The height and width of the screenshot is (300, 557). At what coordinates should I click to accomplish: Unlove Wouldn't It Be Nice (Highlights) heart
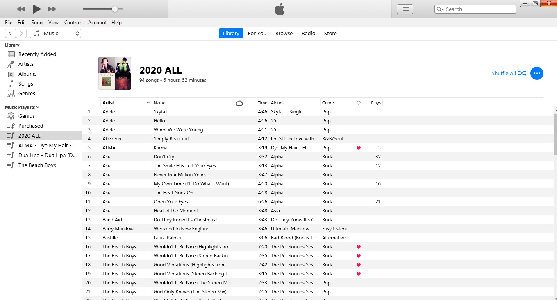pyautogui.click(x=359, y=247)
